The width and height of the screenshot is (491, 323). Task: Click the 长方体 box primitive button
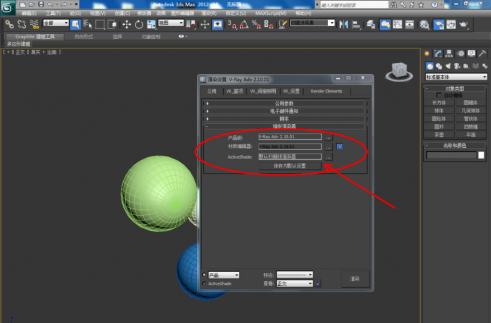click(439, 102)
